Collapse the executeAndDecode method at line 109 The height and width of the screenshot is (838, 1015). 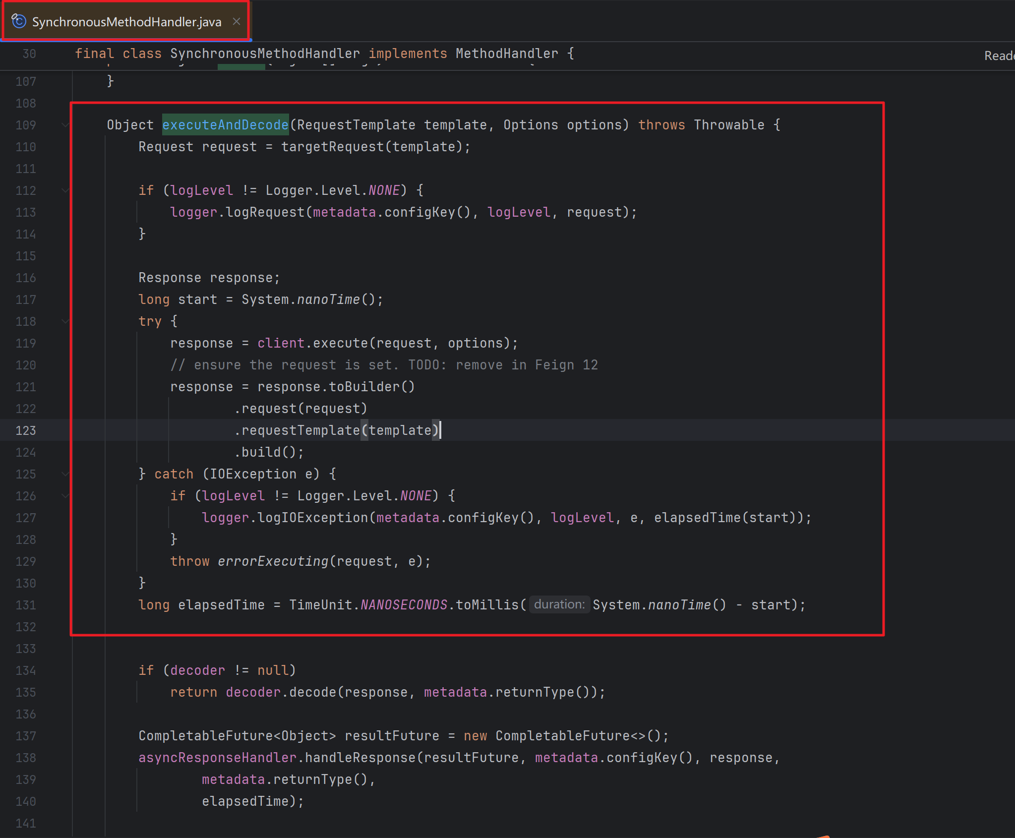coord(65,125)
